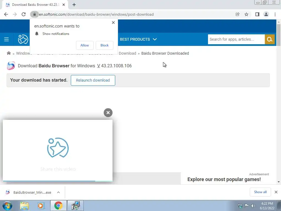Toggle the browser side panel
The height and width of the screenshot is (211, 281).
[x=257, y=14]
